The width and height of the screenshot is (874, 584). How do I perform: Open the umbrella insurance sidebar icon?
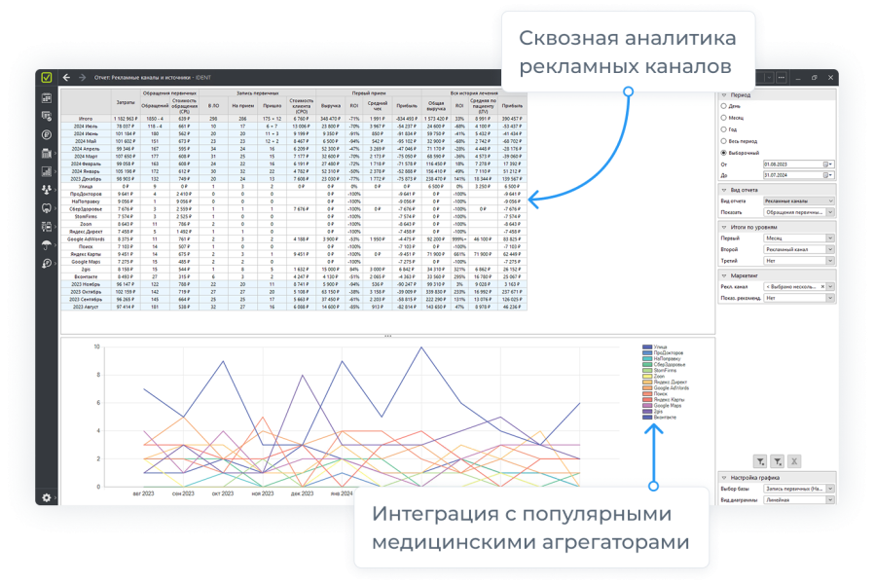(47, 244)
